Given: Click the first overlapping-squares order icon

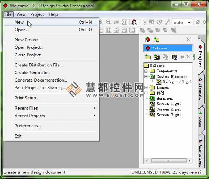Looking at the screenshot, I should (142, 30).
